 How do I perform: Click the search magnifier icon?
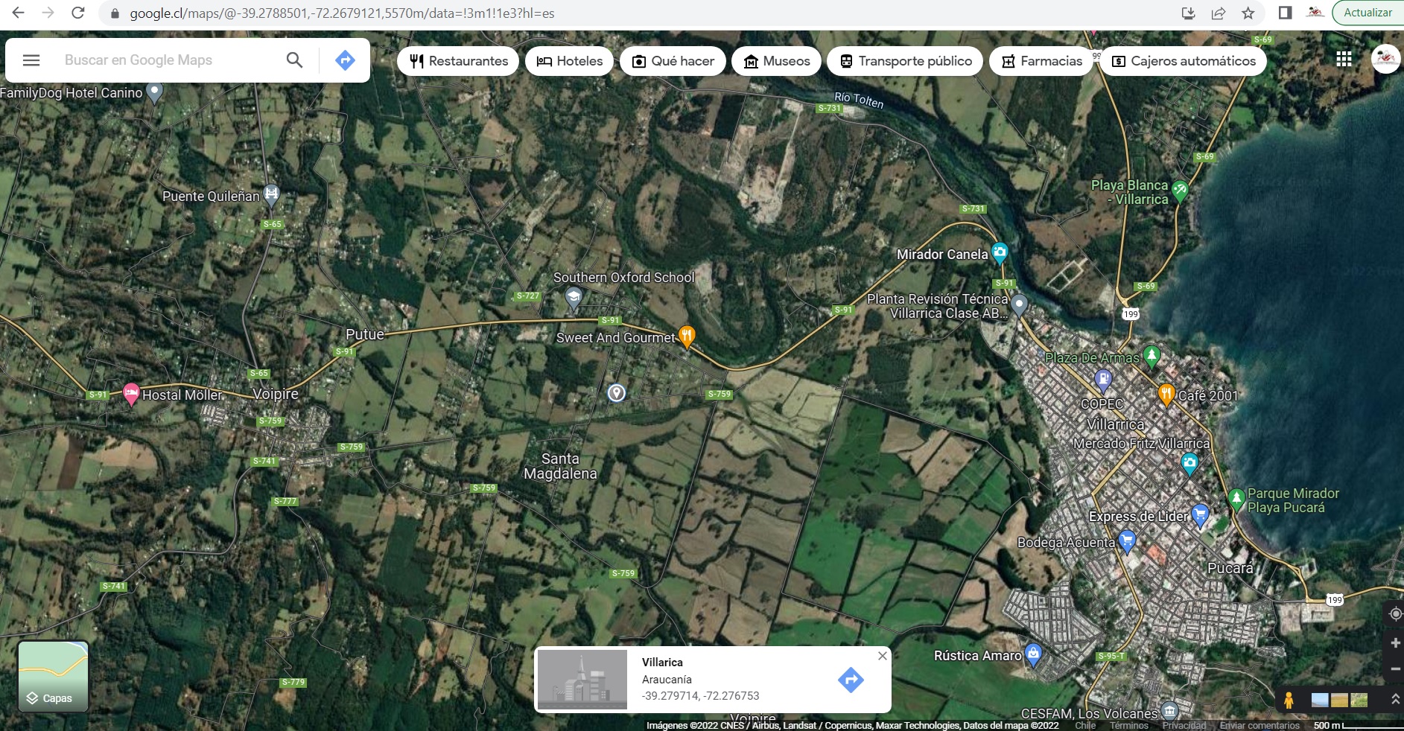click(x=294, y=60)
